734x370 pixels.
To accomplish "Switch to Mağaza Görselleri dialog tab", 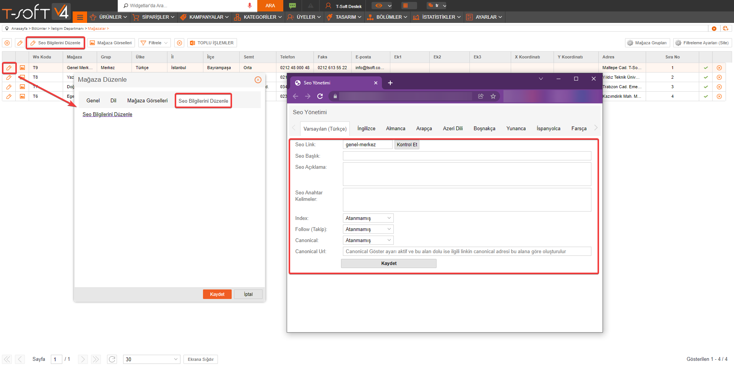I will tap(147, 100).
